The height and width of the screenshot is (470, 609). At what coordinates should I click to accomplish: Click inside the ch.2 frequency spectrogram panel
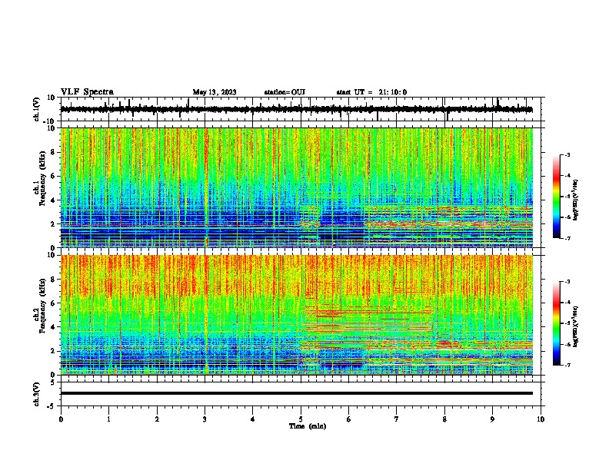[x=296, y=315]
